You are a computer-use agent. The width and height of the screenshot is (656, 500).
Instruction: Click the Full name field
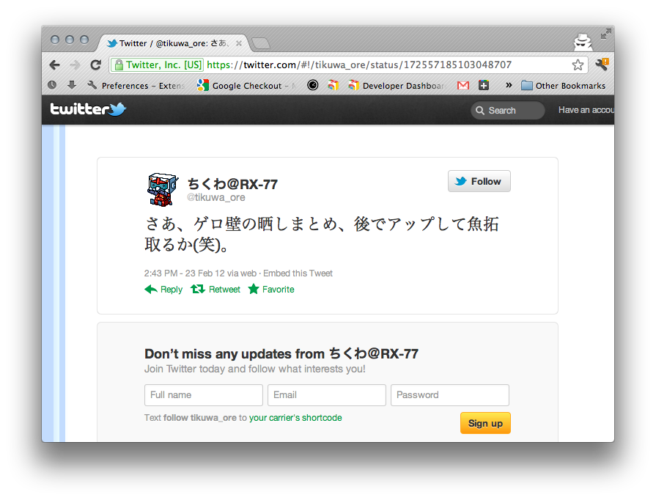pos(204,395)
